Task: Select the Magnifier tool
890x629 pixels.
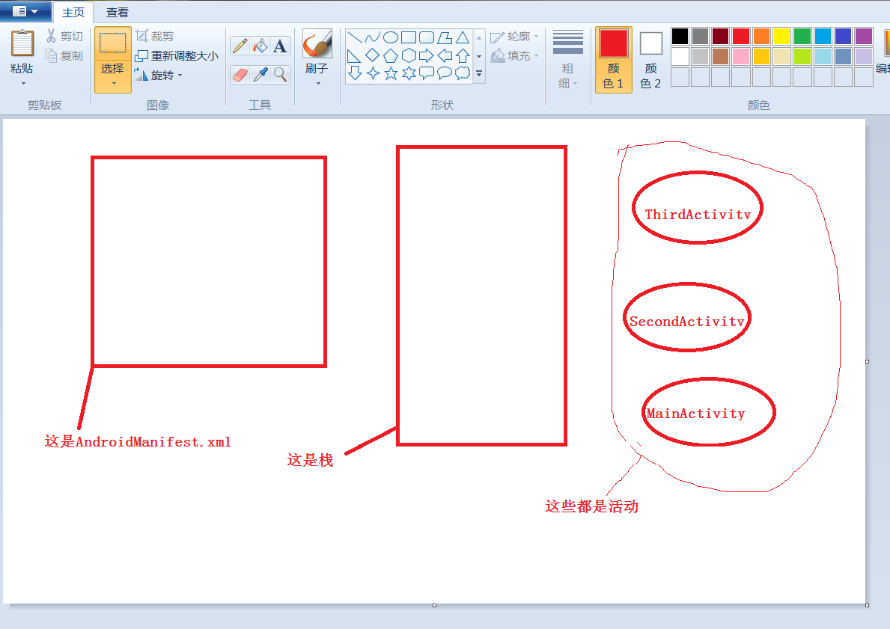Action: pos(280,75)
